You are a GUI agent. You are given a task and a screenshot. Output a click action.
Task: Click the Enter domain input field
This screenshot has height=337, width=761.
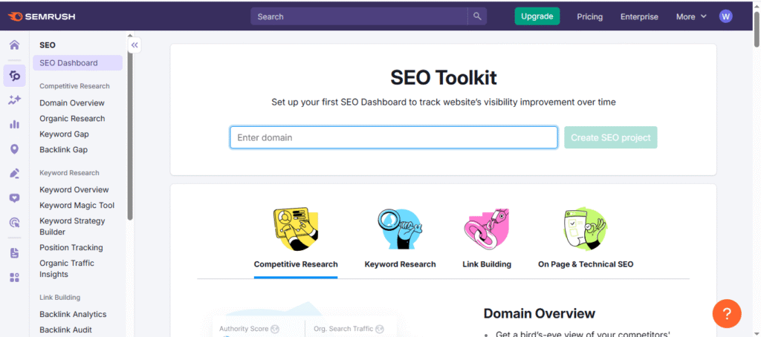(x=394, y=138)
